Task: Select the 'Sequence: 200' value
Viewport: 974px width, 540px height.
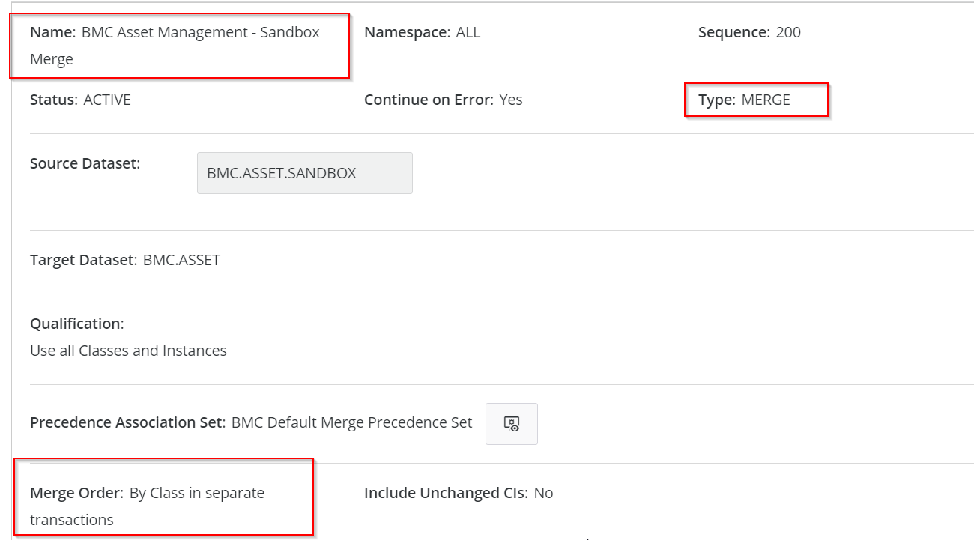Action: (x=749, y=32)
